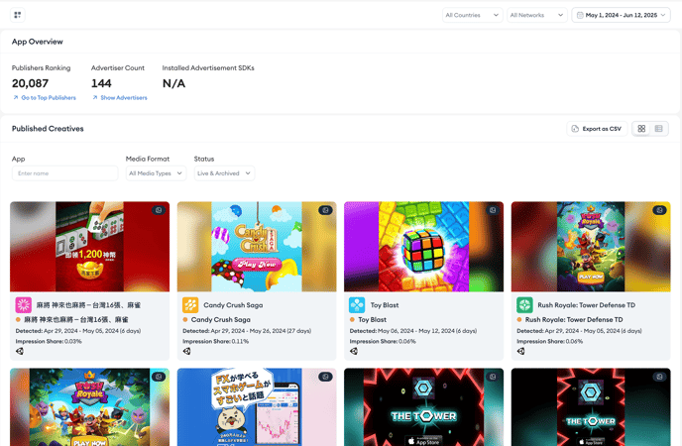This screenshot has width=682, height=446.
Task: Follow the Go to Top Publishers link
Action: [45, 98]
